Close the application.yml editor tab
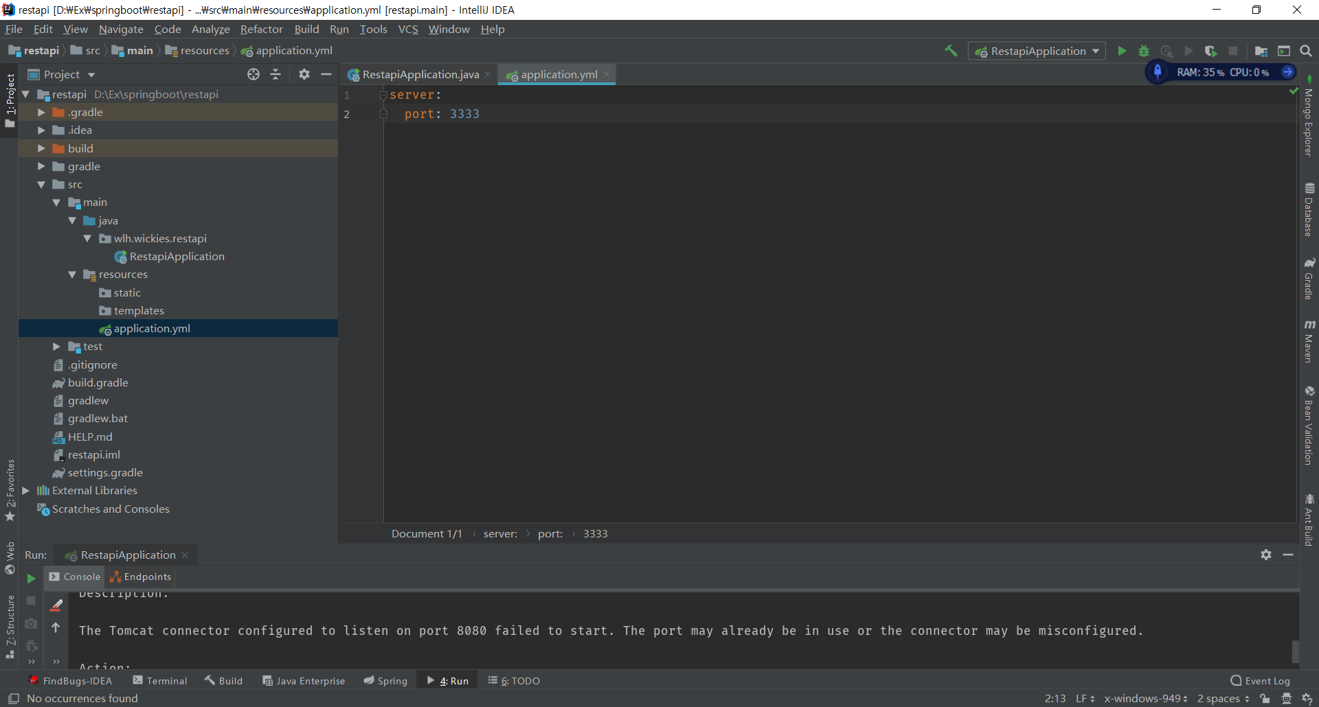This screenshot has height=707, width=1319. click(607, 74)
